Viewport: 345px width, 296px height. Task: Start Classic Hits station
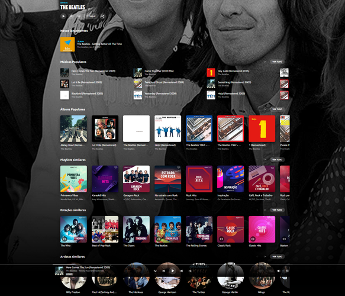point(262,229)
